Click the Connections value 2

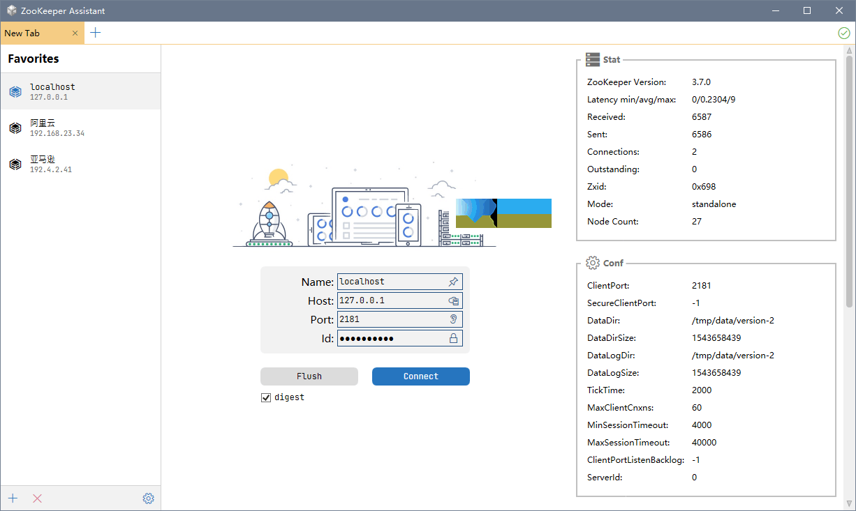(694, 152)
